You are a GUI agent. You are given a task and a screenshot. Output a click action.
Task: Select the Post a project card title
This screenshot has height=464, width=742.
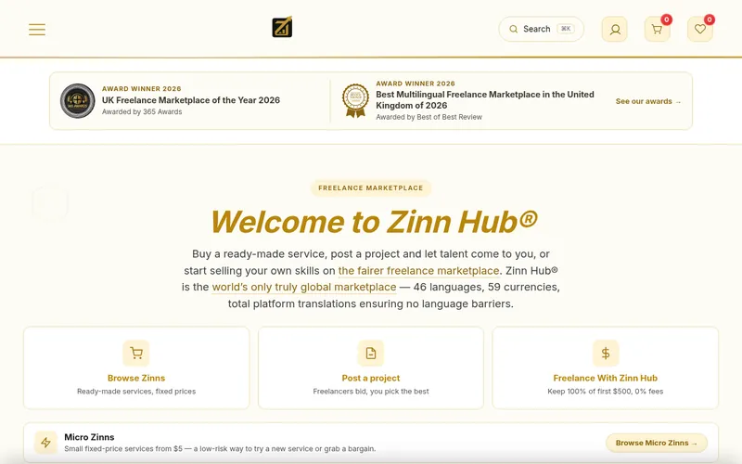pos(371,378)
